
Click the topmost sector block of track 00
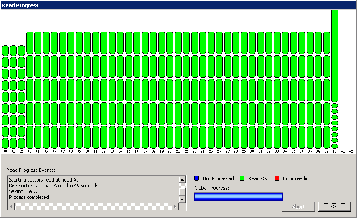[5, 50]
